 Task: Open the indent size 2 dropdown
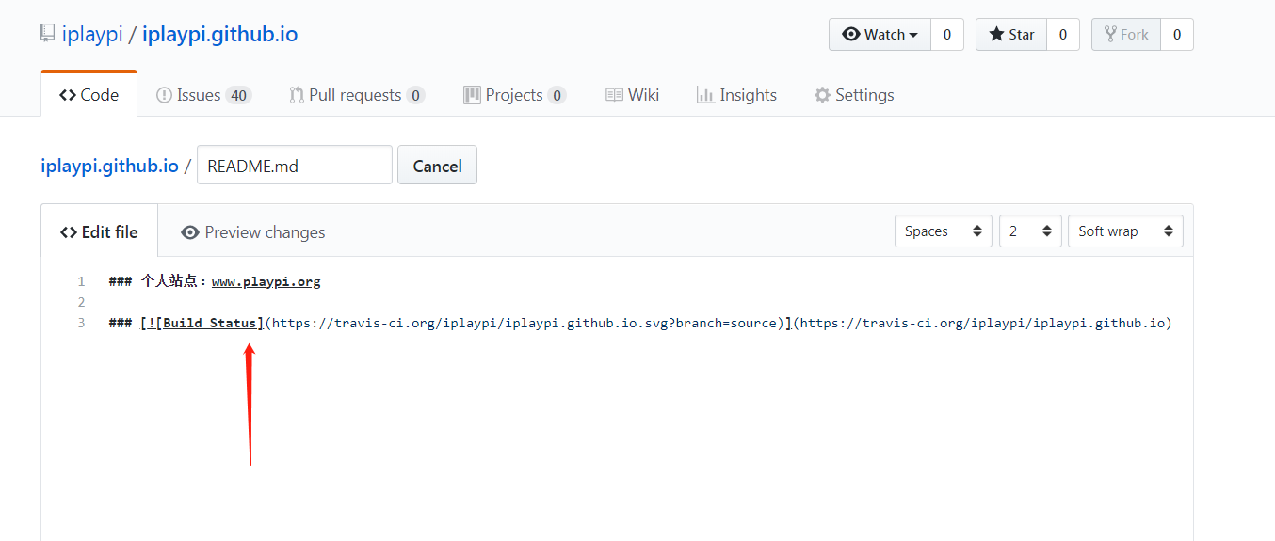1030,231
